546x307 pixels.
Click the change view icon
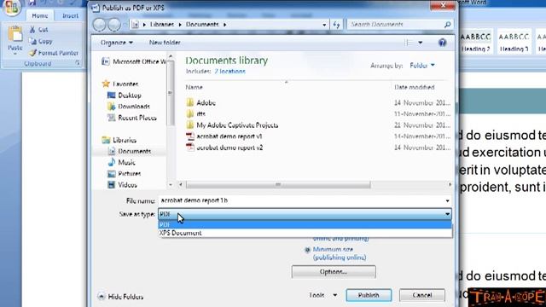point(408,43)
